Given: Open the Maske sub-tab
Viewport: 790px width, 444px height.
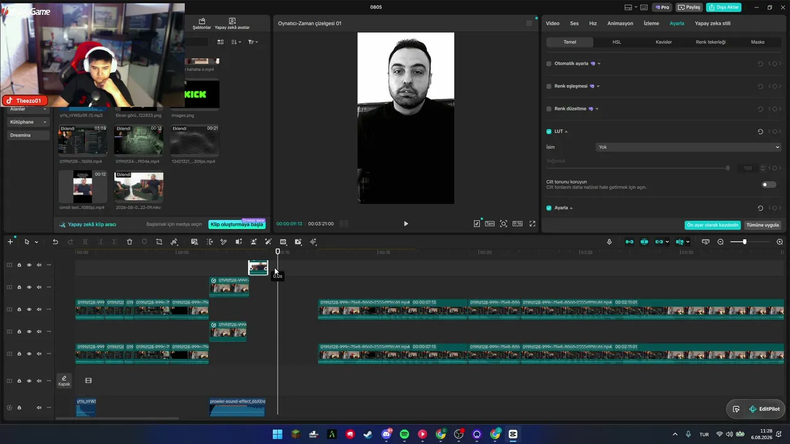Looking at the screenshot, I should (757, 42).
